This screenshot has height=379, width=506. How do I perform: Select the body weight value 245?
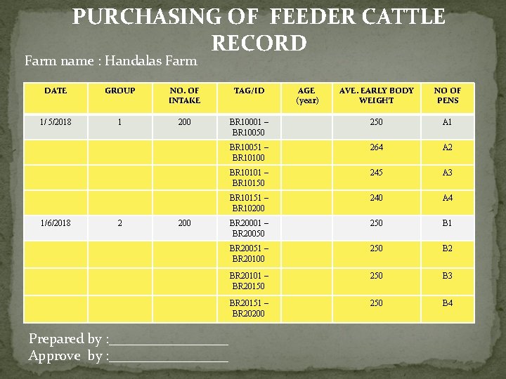pyautogui.click(x=377, y=173)
